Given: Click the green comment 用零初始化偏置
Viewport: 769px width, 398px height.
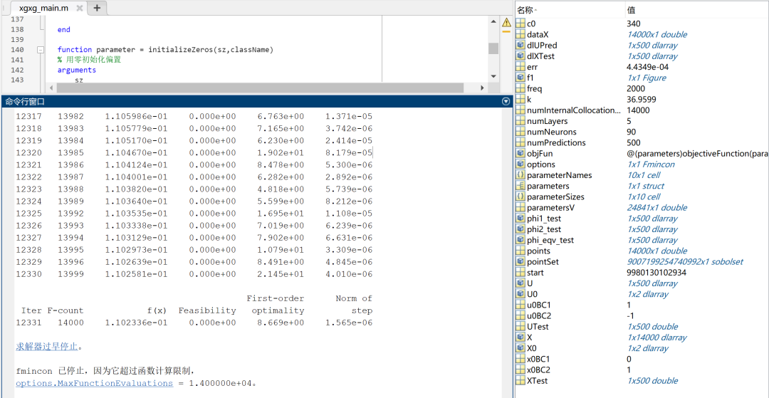Looking at the screenshot, I should point(89,60).
